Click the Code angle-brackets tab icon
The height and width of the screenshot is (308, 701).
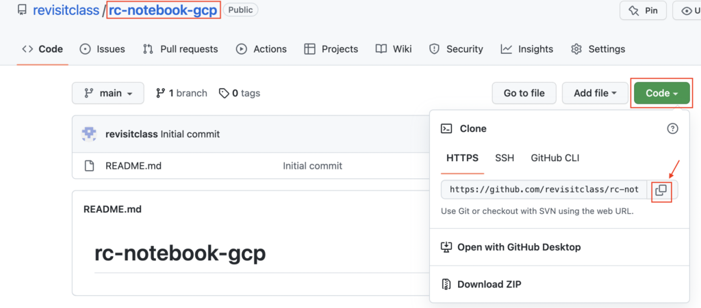tap(27, 49)
